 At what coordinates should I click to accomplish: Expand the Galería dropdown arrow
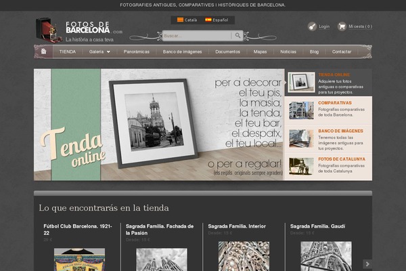click(108, 52)
